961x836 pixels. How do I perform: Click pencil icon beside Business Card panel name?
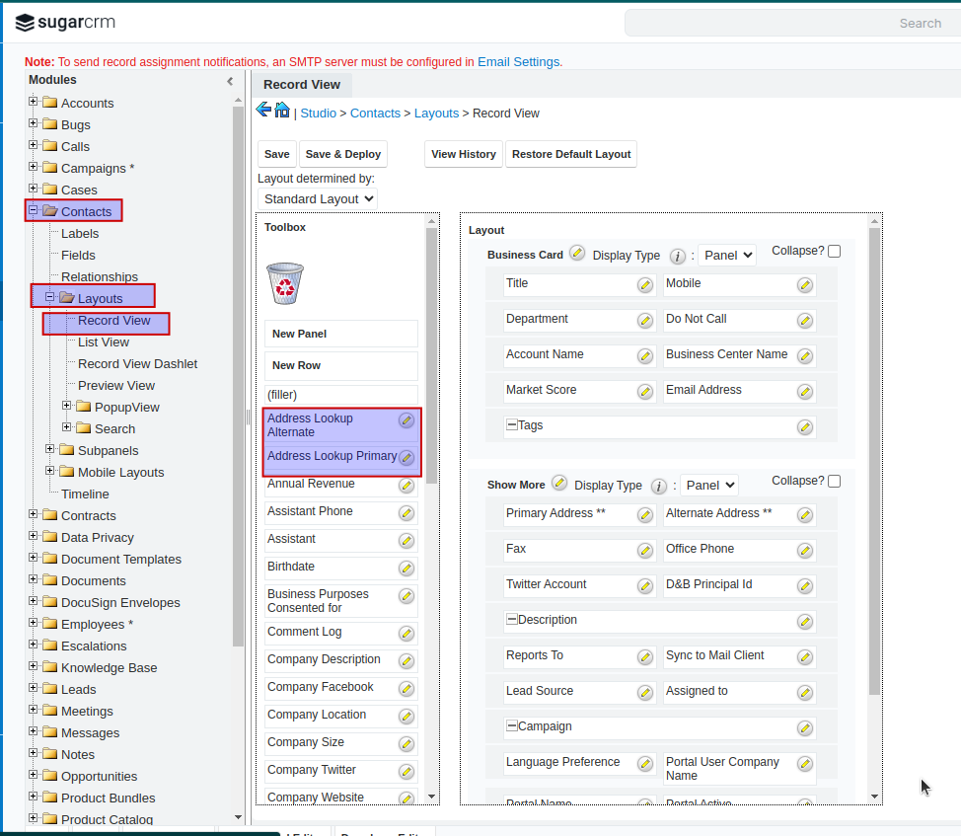tap(577, 254)
